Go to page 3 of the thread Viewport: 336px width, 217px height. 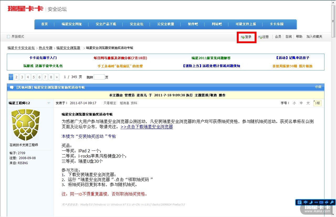click(x=22, y=77)
